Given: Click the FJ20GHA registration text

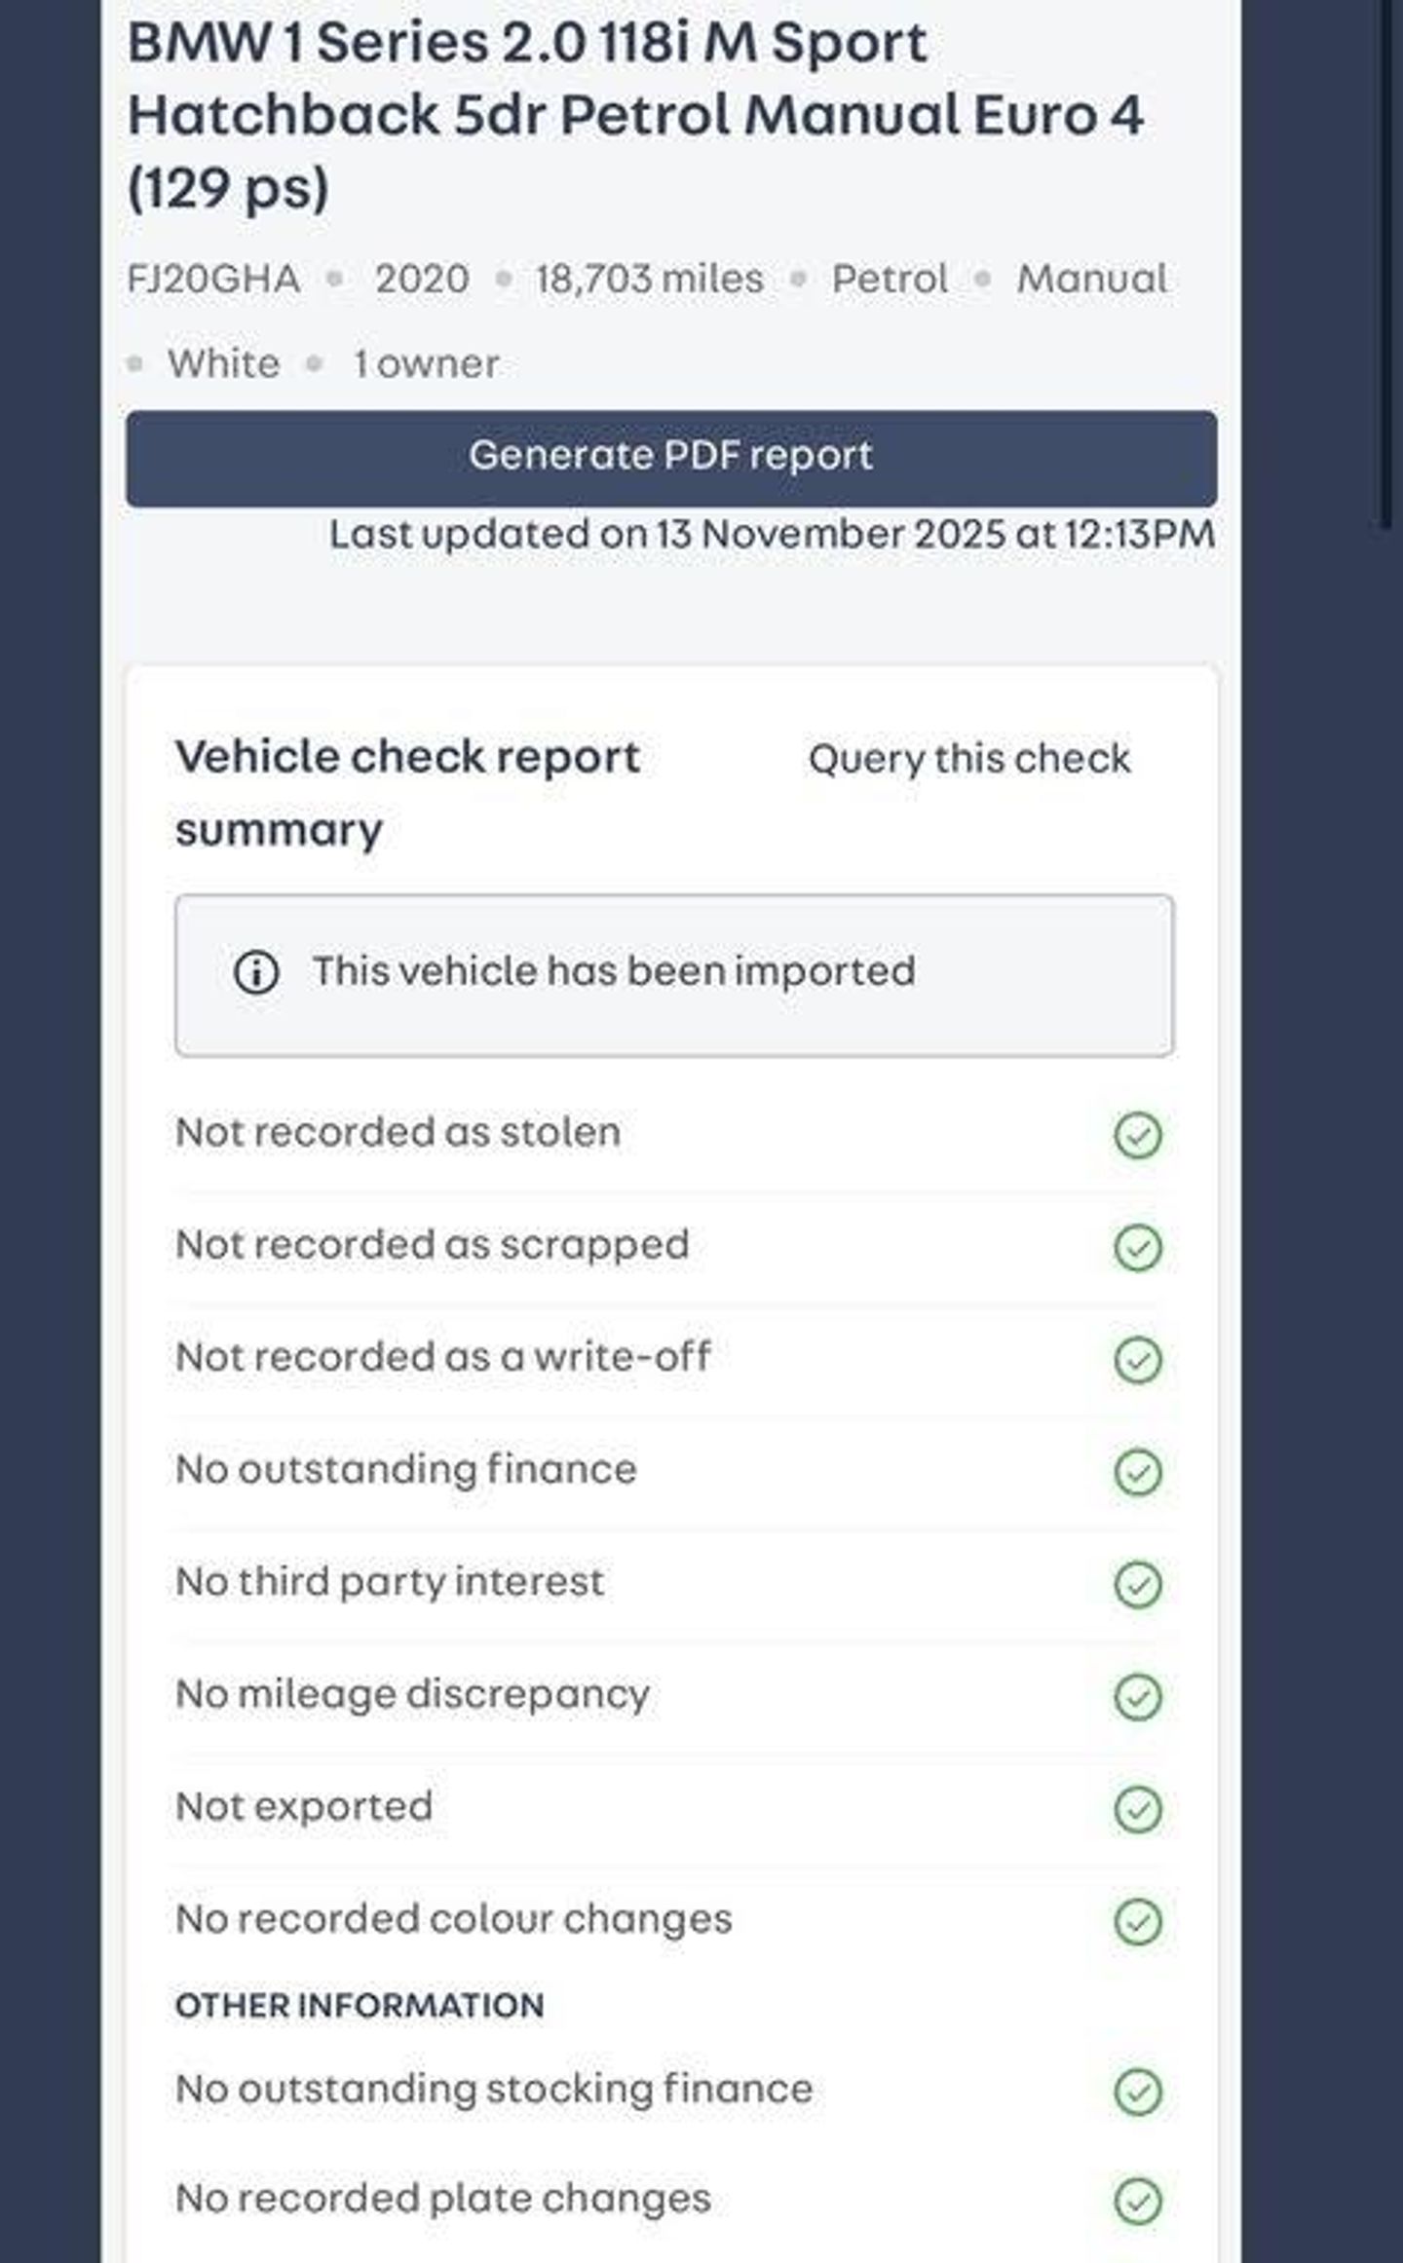Looking at the screenshot, I should [213, 280].
